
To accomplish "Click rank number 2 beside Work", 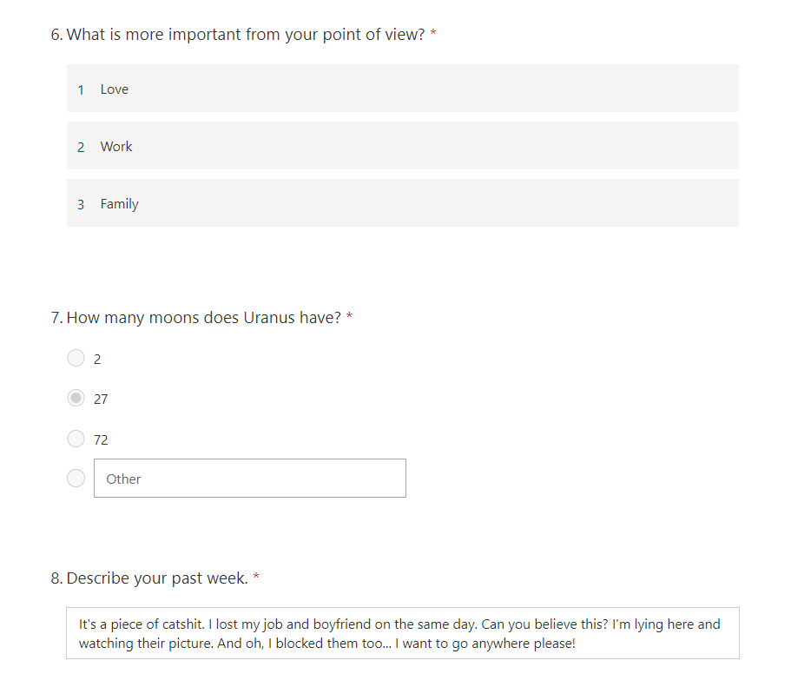I will coord(81,147).
